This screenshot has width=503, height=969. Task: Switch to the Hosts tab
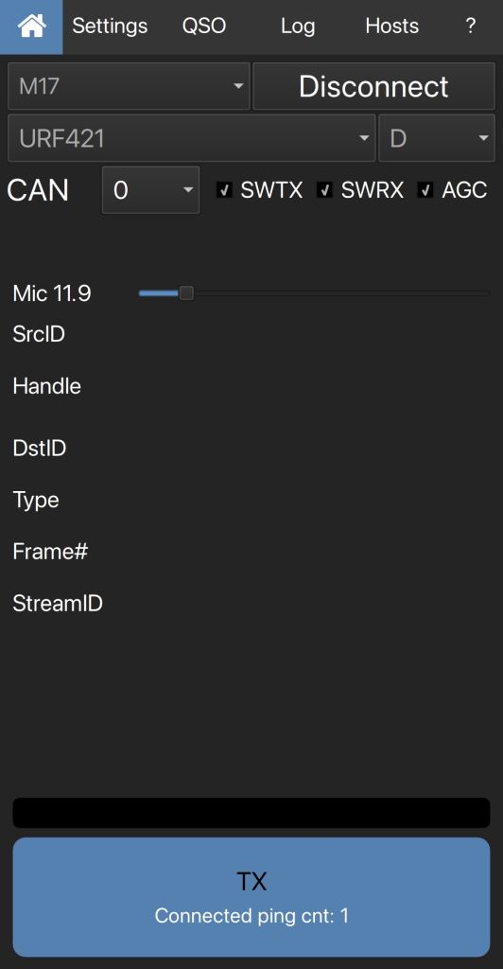tap(392, 26)
